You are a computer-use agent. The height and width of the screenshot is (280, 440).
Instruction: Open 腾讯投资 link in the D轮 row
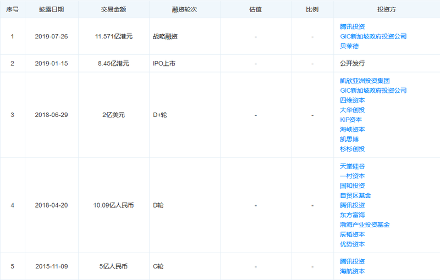coord(352,205)
